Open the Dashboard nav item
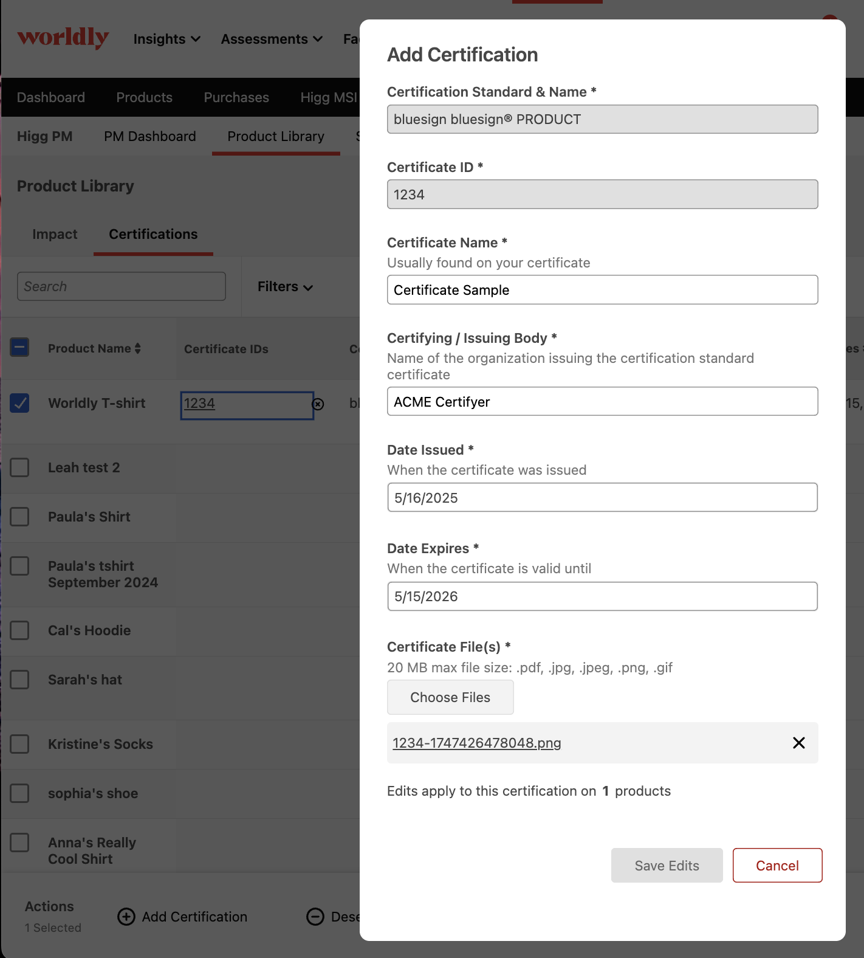The width and height of the screenshot is (864, 958). click(51, 97)
